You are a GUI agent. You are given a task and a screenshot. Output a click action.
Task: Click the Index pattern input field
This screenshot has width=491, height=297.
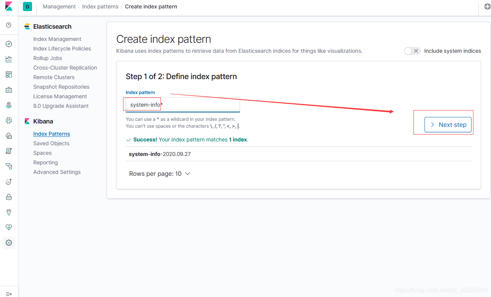tap(182, 104)
